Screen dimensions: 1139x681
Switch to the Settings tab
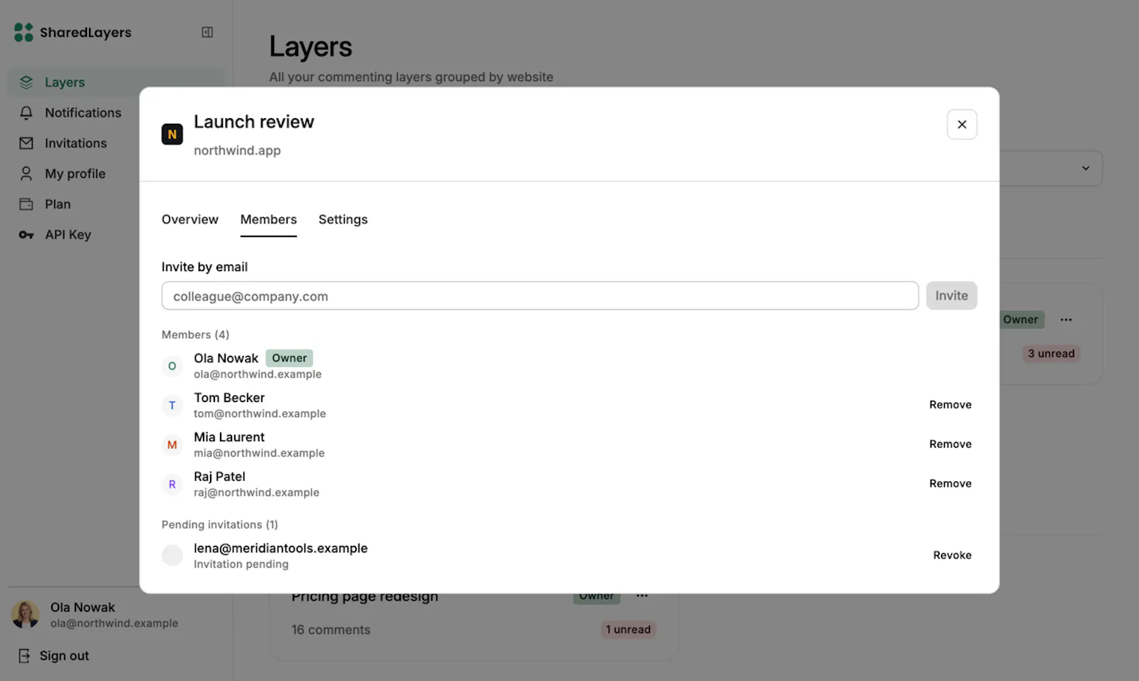[343, 219]
